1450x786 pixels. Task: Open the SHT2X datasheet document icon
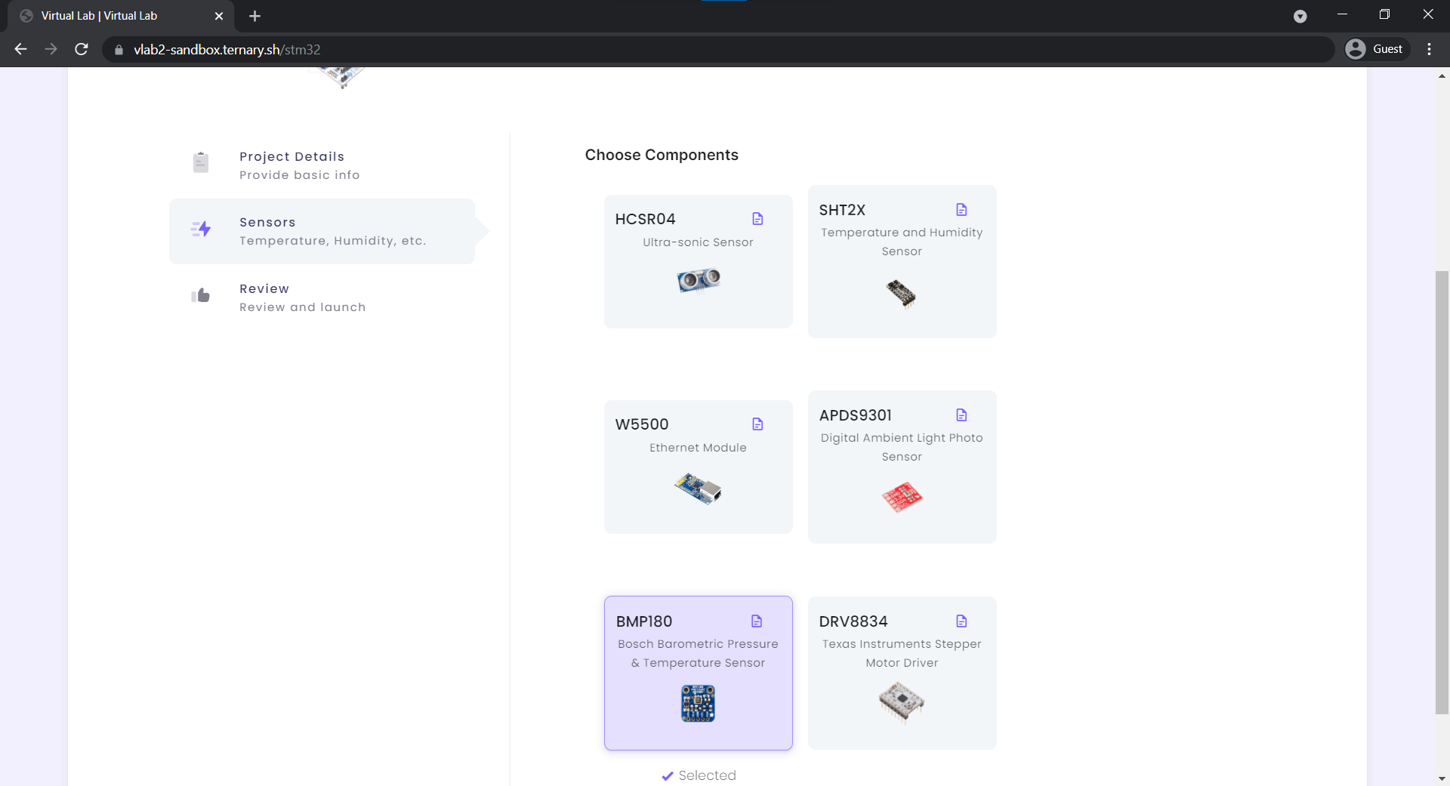tap(961, 210)
